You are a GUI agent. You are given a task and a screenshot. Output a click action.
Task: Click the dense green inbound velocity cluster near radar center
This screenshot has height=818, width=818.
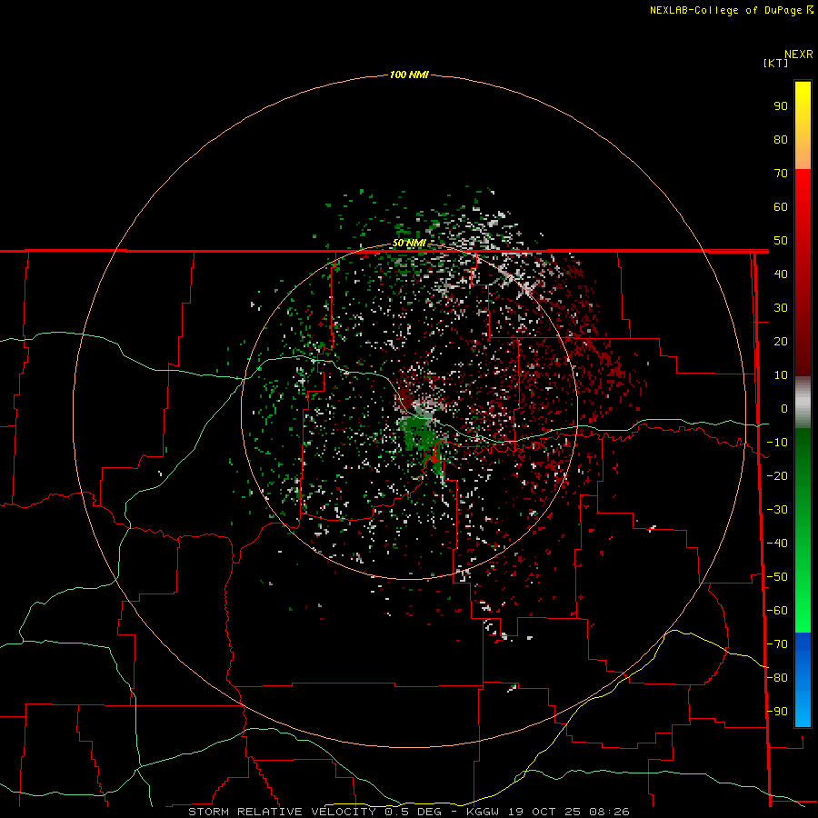(420, 433)
